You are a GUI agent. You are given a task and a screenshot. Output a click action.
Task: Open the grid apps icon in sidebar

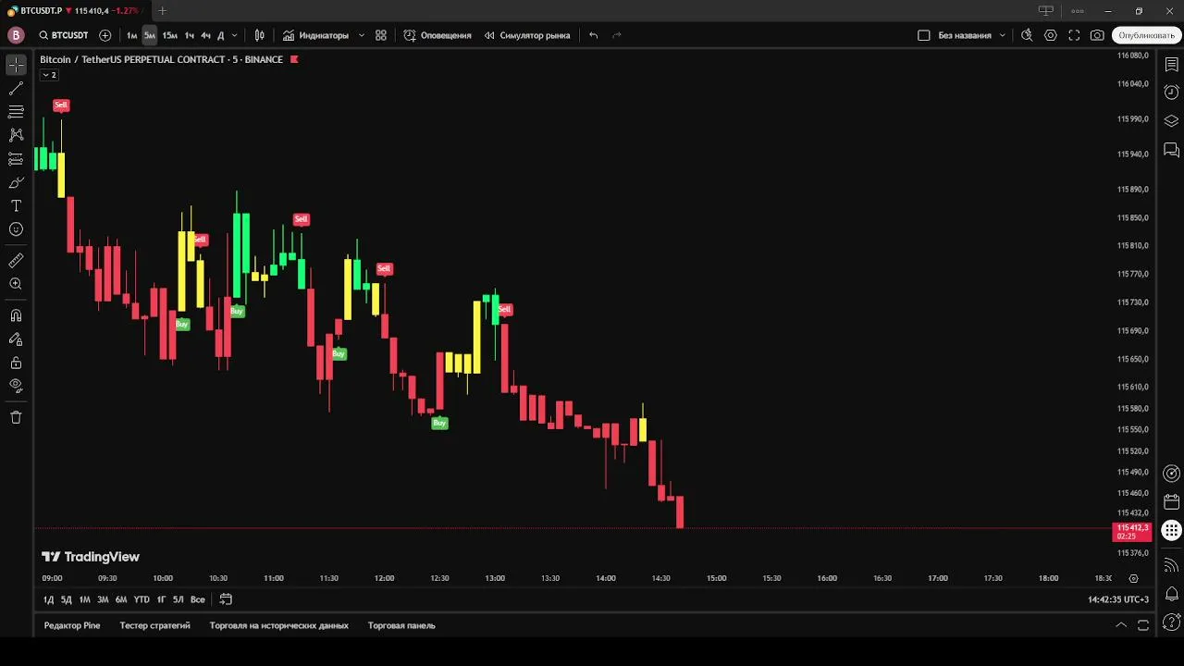[x=1171, y=531]
